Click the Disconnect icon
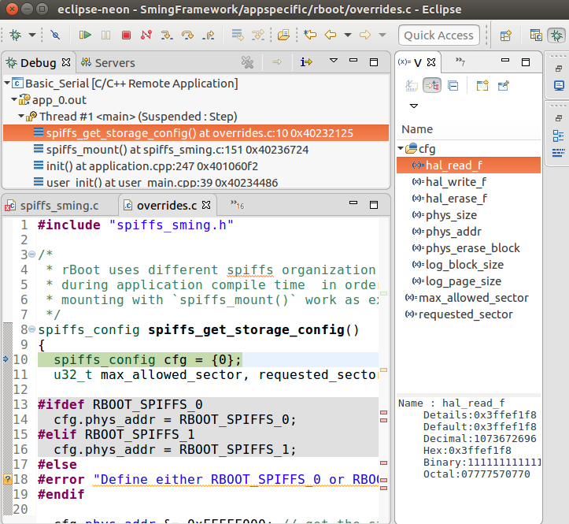This screenshot has height=524, width=569. click(146, 35)
